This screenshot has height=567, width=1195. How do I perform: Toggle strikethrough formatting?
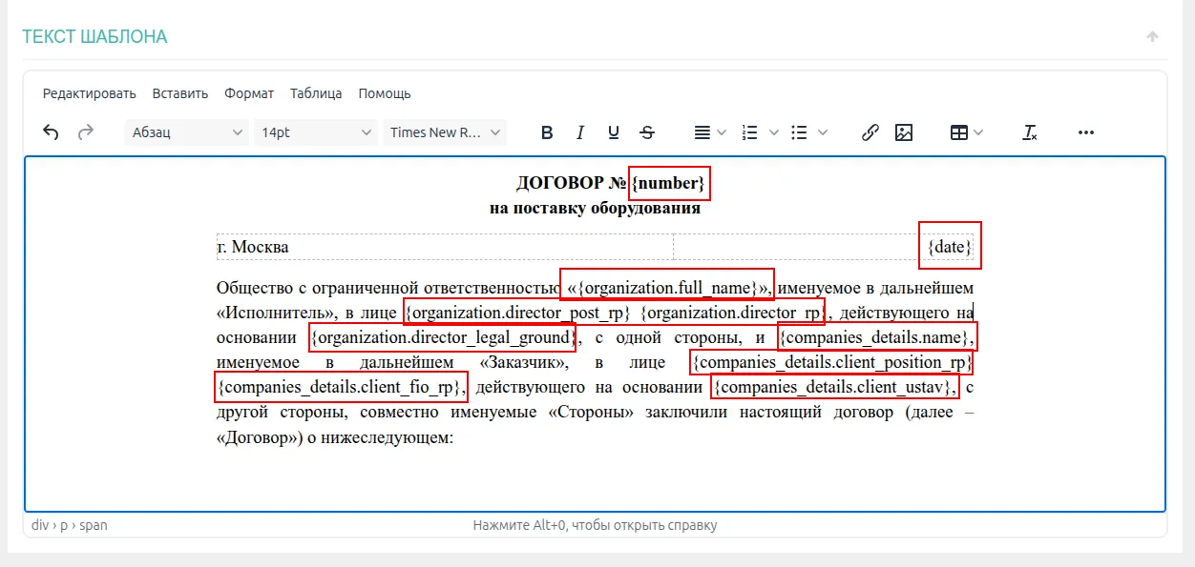coord(647,132)
